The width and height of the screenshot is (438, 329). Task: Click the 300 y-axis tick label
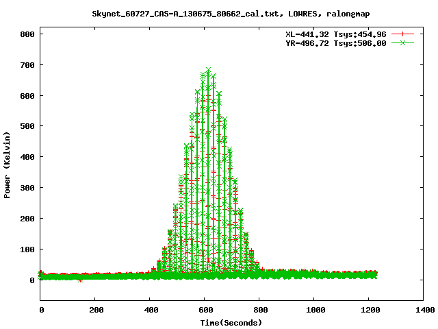click(27, 188)
